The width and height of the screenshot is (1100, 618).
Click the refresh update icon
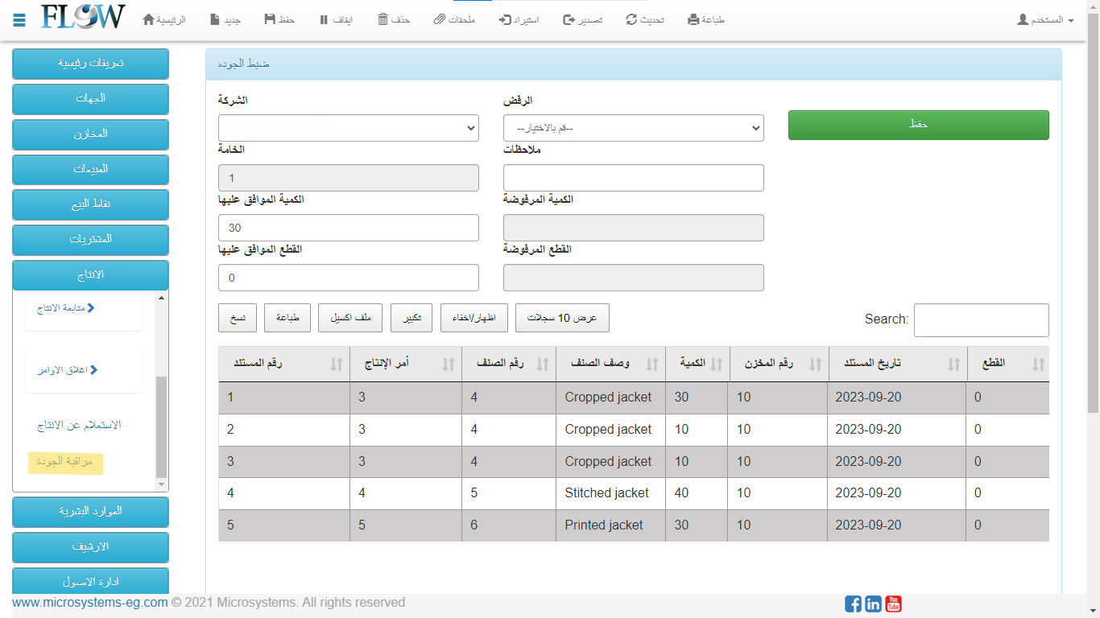coord(631,19)
